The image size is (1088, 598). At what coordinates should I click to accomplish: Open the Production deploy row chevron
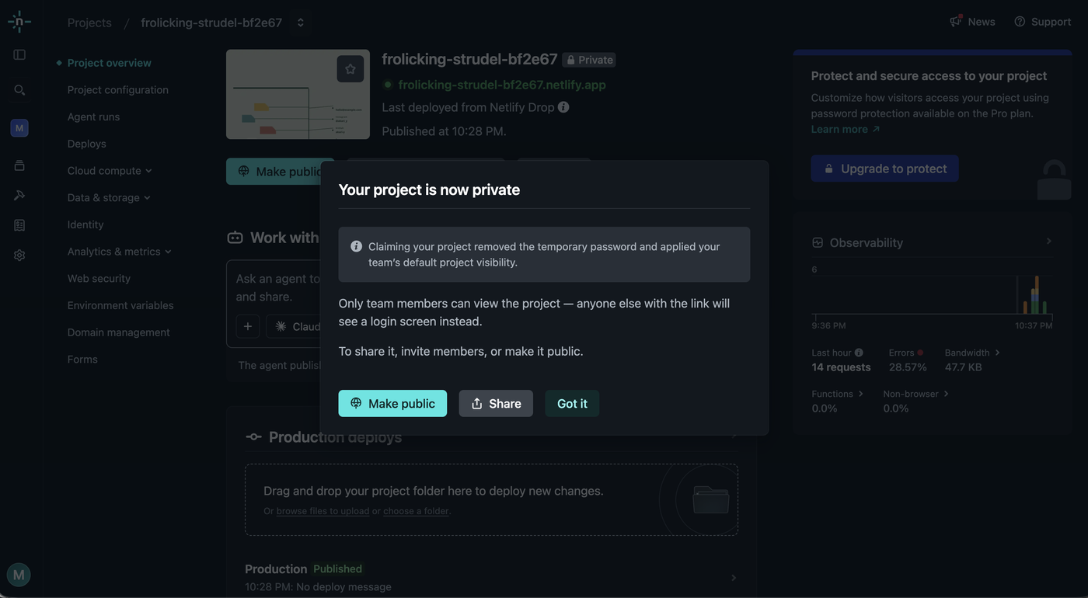pos(734,578)
